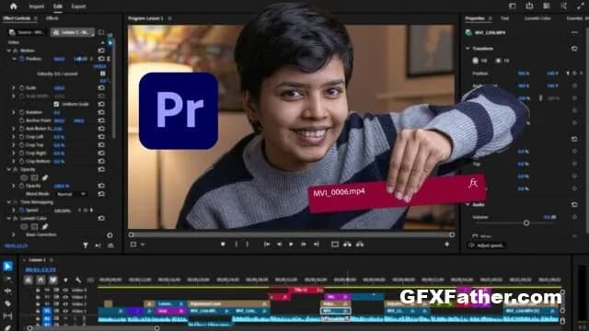Toggle visibility eye for Video 1 track

click(65, 311)
